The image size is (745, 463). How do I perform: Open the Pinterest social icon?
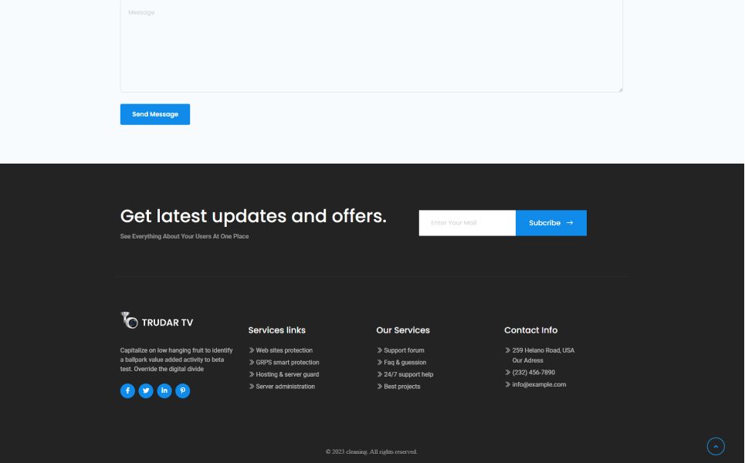(183, 391)
